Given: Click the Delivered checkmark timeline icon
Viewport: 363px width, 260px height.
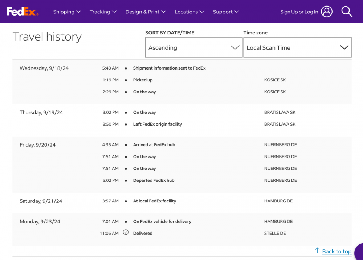Looking at the screenshot, I should [126, 232].
